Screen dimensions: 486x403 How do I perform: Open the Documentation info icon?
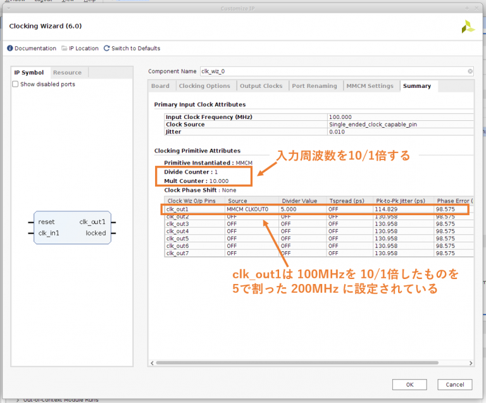click(11, 48)
